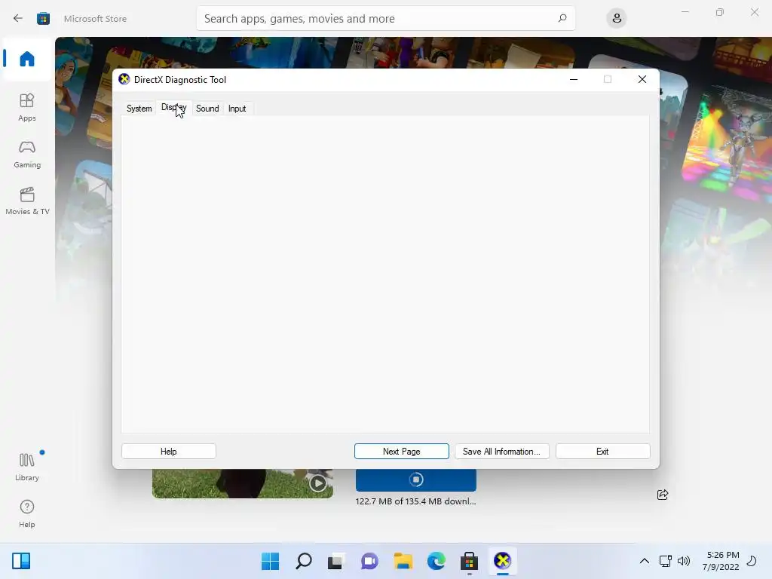Click the search magnifier in Store

(562, 18)
